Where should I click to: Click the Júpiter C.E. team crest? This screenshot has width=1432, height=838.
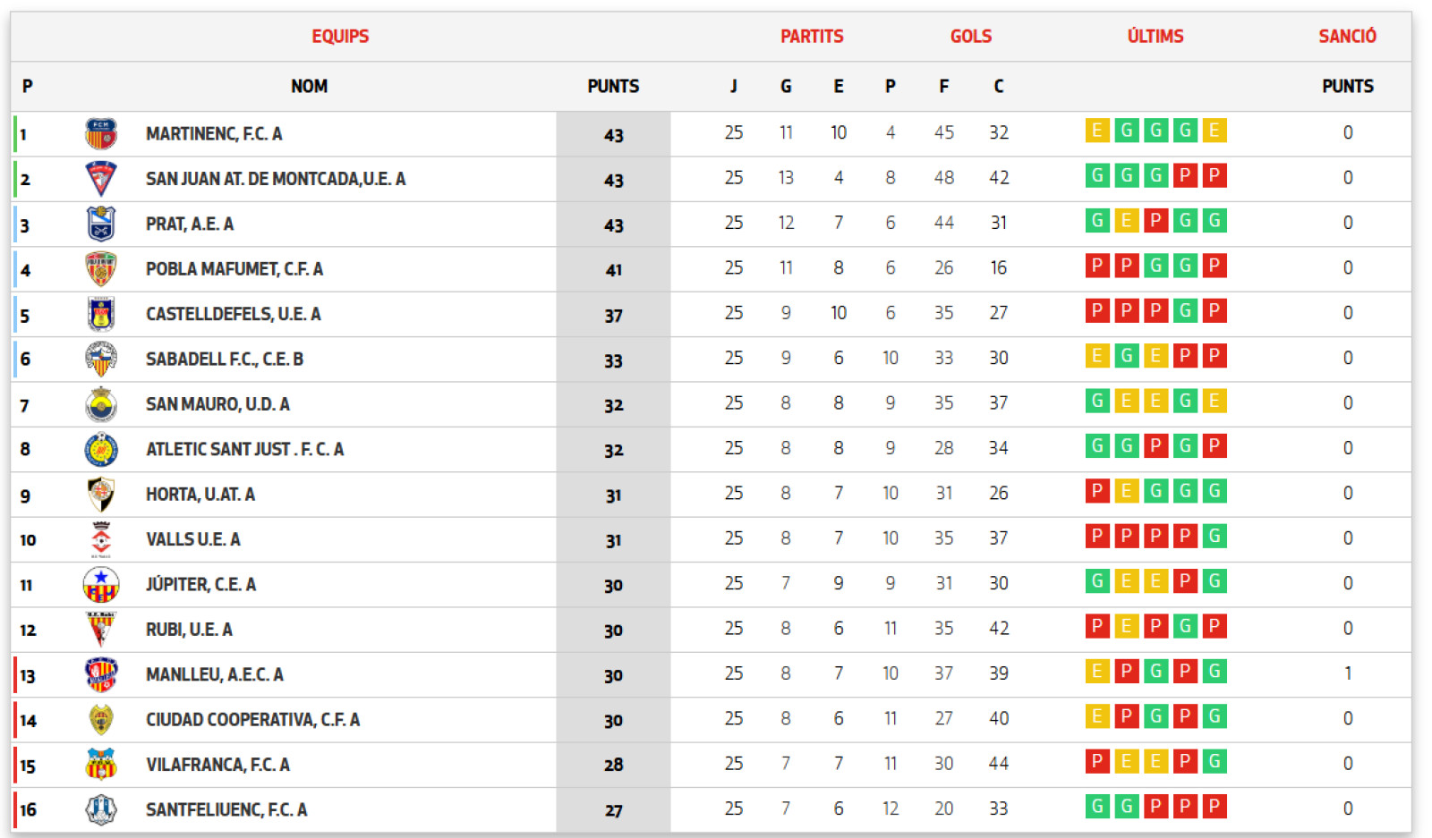pyautogui.click(x=101, y=584)
